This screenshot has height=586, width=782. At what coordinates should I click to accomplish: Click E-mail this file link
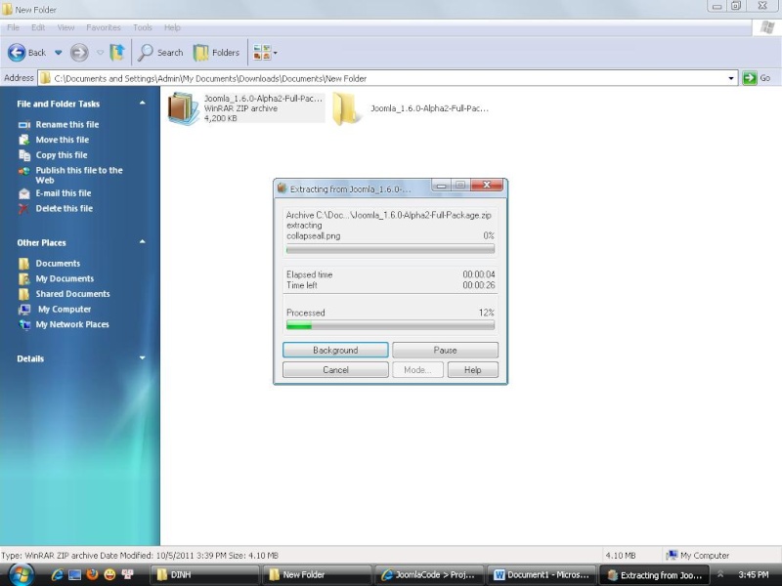pos(64,193)
